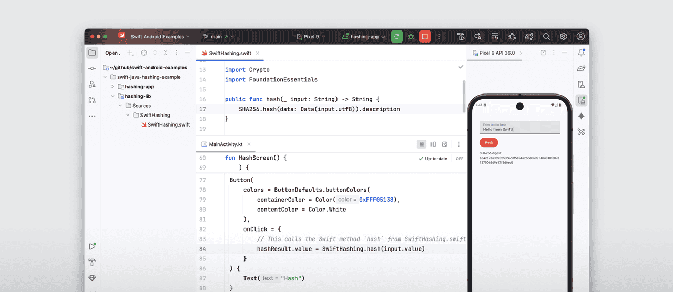Open Running Devices panel options kebab
The image size is (673, 292).
(x=554, y=53)
